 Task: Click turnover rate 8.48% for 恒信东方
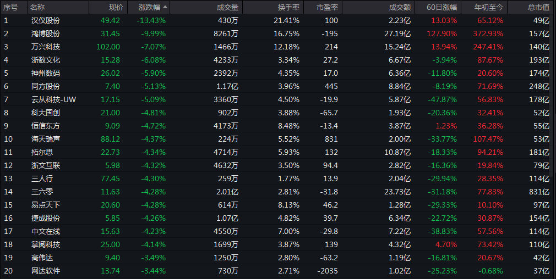[x=288, y=126]
